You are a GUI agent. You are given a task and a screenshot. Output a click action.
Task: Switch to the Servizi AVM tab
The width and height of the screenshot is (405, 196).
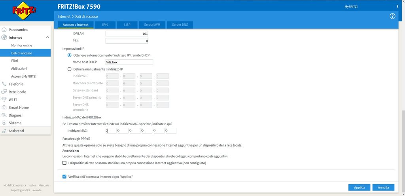coord(152,25)
